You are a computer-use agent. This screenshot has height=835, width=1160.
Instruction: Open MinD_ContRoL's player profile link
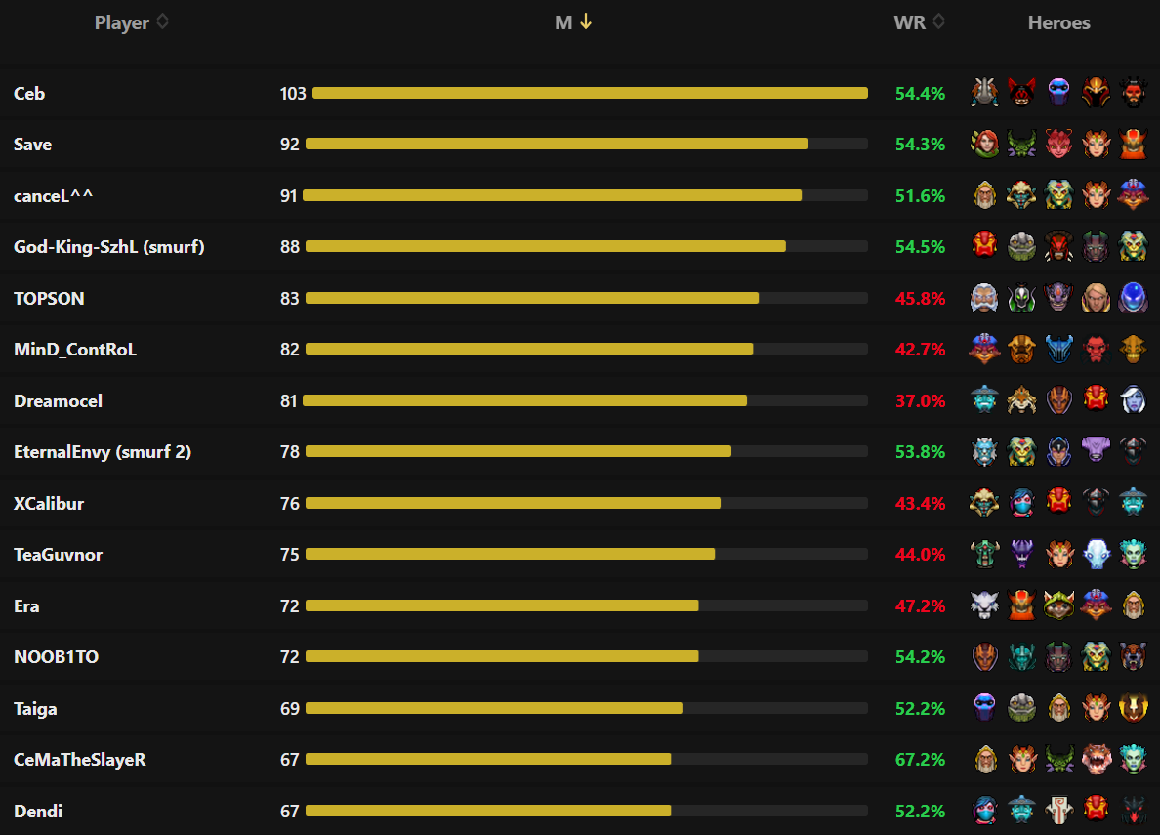click(75, 350)
